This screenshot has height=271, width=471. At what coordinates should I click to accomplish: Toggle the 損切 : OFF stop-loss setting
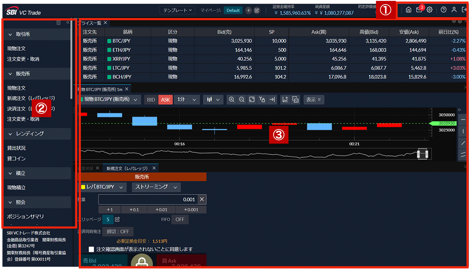tap(118, 231)
